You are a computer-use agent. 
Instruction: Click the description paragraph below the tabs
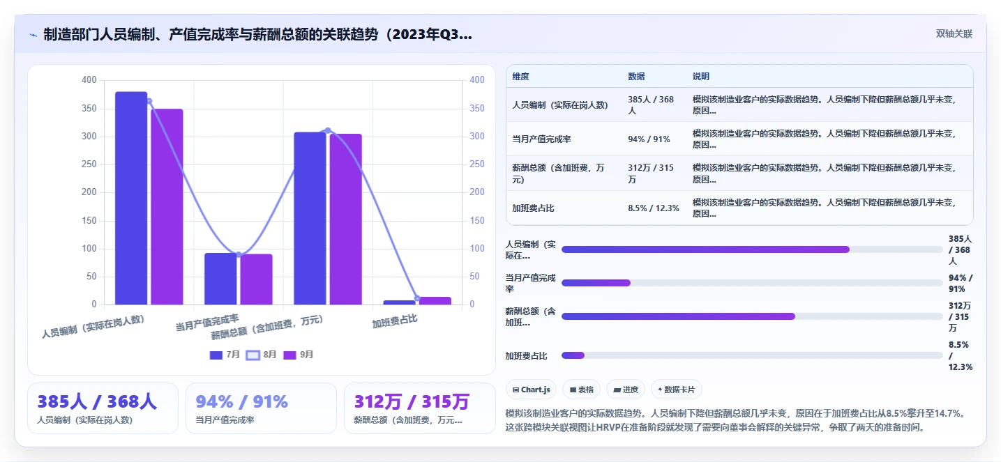click(735, 420)
